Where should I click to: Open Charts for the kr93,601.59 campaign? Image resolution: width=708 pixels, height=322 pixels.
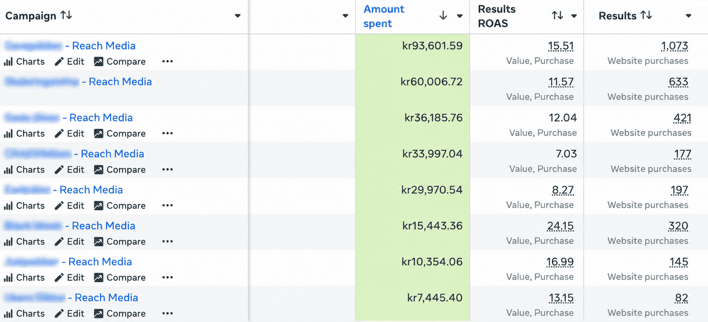pos(24,62)
